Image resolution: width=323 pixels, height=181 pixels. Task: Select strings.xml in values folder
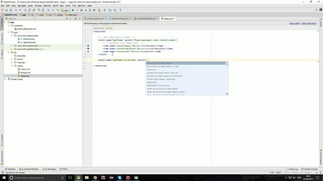25,72
